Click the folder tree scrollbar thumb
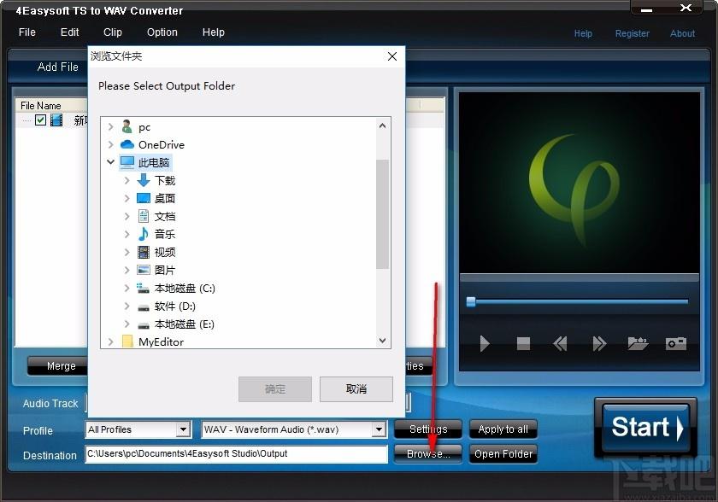This screenshot has height=502, width=718. [x=382, y=214]
